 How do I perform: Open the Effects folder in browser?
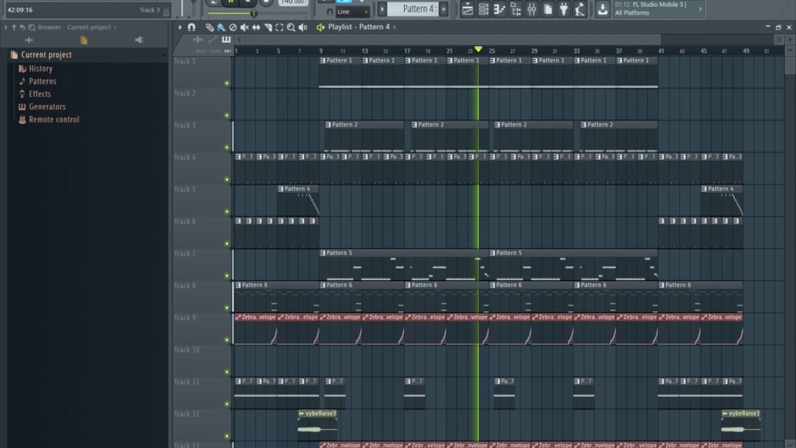coord(35,94)
